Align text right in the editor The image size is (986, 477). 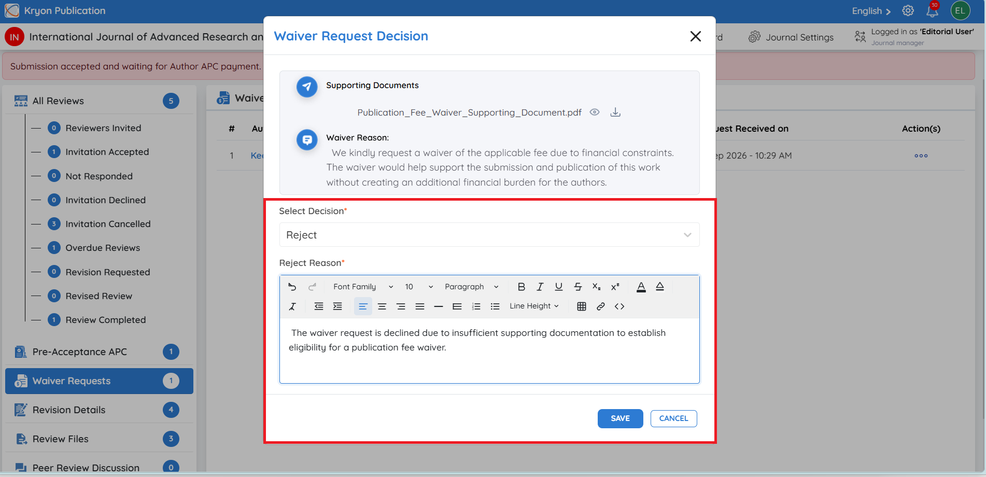pos(401,306)
